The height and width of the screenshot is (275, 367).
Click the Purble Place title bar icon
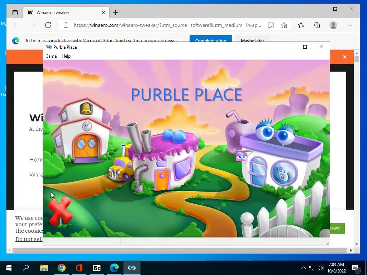49,47
